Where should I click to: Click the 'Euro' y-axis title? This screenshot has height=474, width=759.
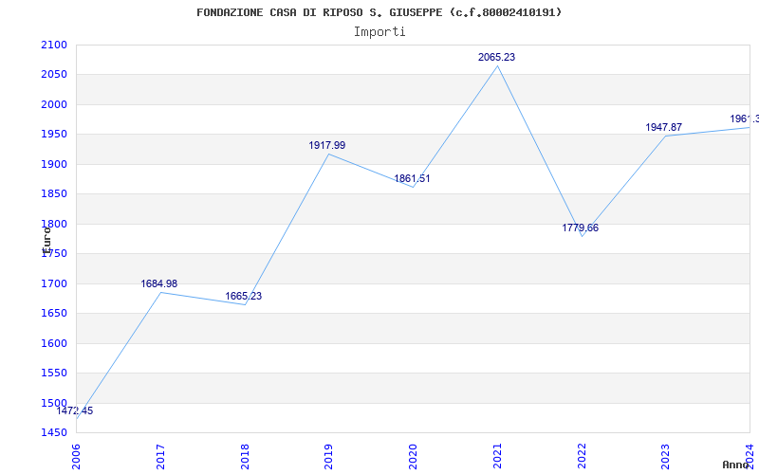click(x=46, y=240)
